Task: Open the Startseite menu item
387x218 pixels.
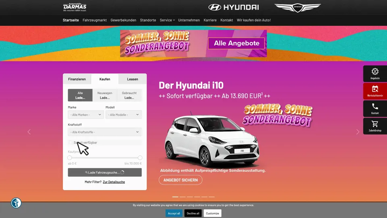Action: click(x=71, y=20)
